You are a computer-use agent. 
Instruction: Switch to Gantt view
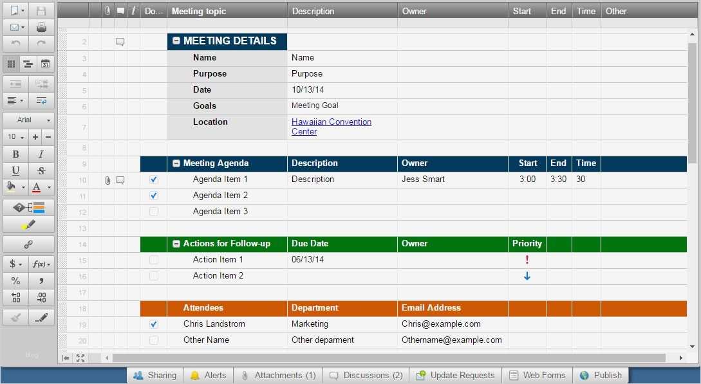pos(28,64)
